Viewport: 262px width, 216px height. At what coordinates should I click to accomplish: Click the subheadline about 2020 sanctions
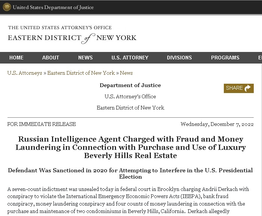130,173
